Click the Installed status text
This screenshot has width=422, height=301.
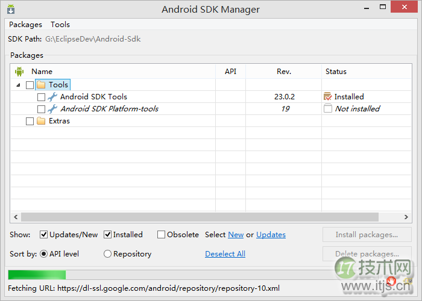coord(349,97)
